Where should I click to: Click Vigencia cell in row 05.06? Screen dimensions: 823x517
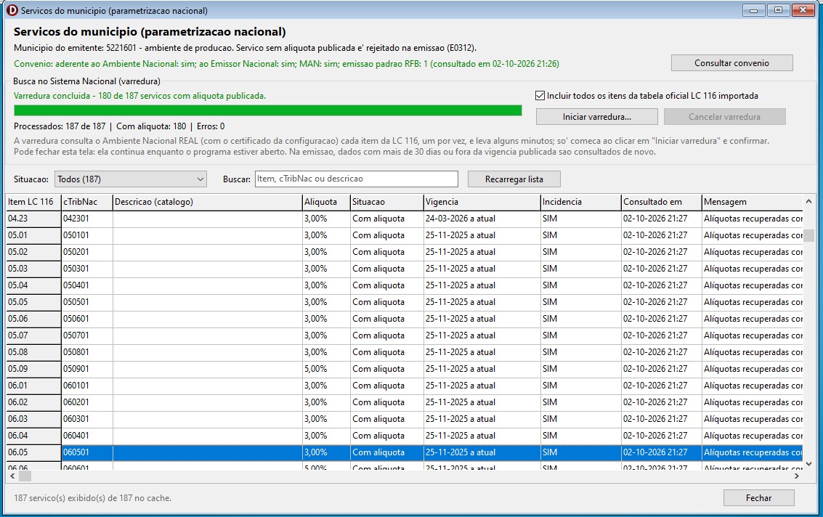pyautogui.click(x=482, y=319)
